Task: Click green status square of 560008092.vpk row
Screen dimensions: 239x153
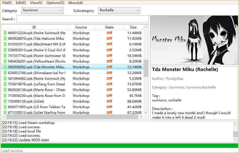Action: [x=5, y=67]
